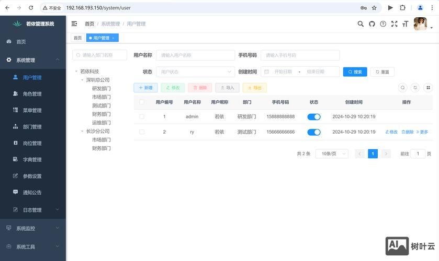The height and width of the screenshot is (261, 439).
Task: Click the 手机号码 input field
Action: [x=300, y=55]
